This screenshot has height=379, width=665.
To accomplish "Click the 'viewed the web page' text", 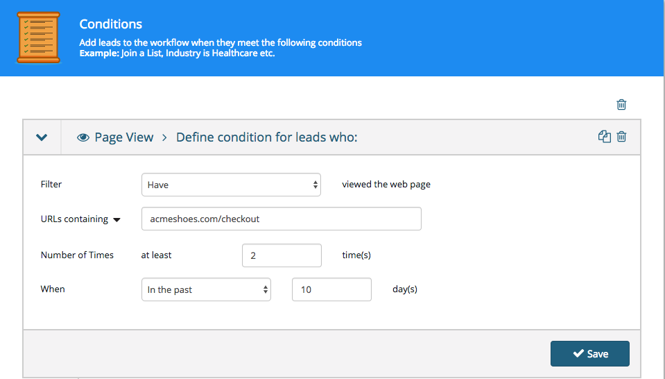I will [386, 184].
